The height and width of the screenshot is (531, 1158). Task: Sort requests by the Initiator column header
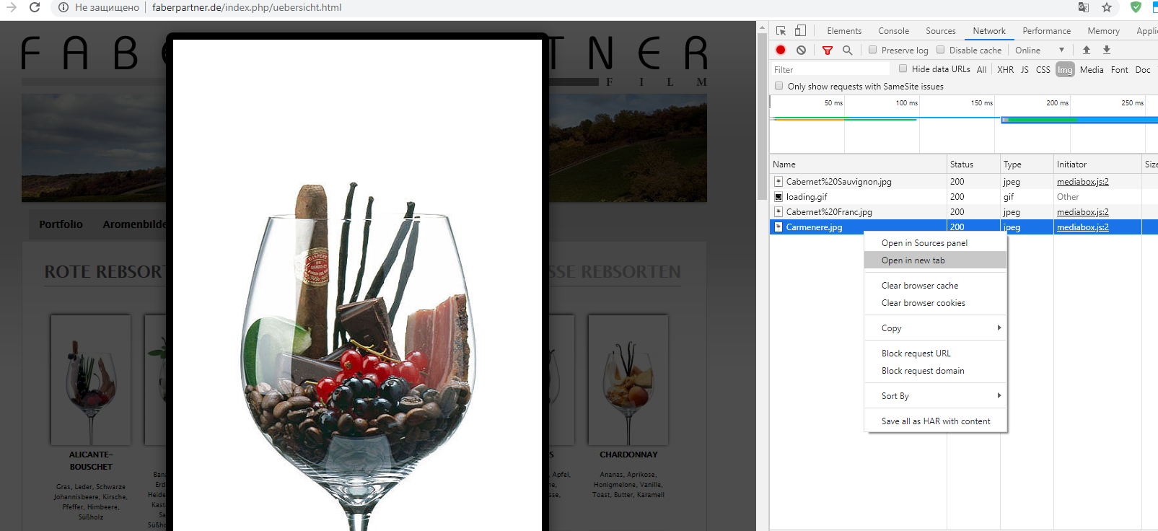coord(1097,164)
